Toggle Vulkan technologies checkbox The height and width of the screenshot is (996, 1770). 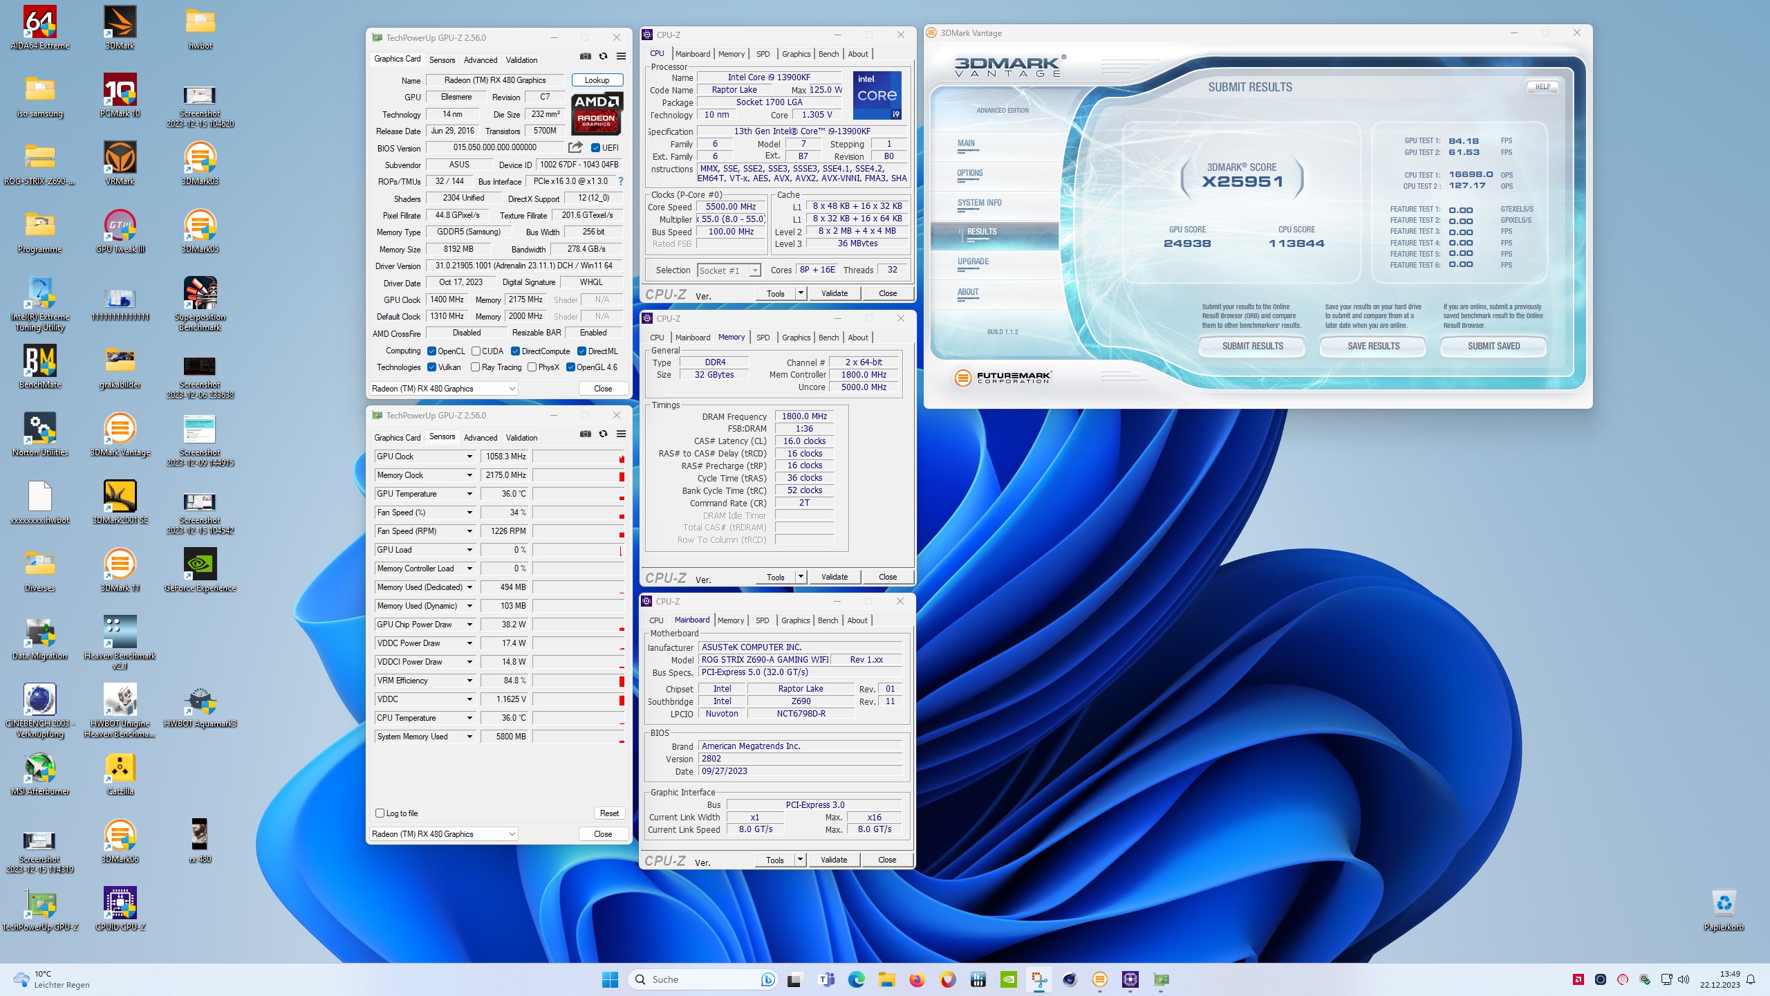pyautogui.click(x=431, y=367)
